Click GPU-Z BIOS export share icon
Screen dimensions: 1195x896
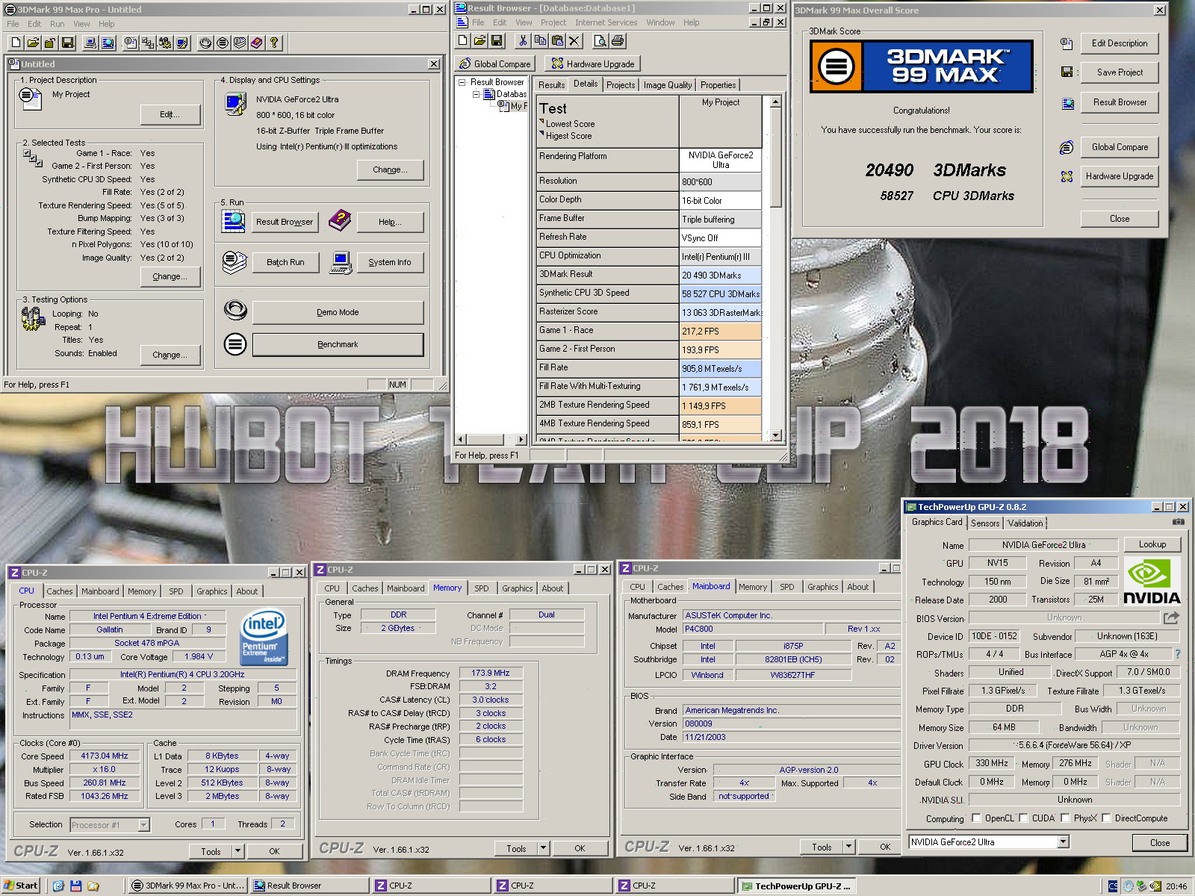click(1171, 617)
